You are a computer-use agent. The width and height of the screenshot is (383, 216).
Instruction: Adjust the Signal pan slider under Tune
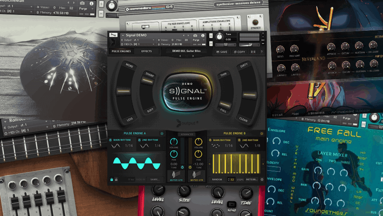pos(225,44)
